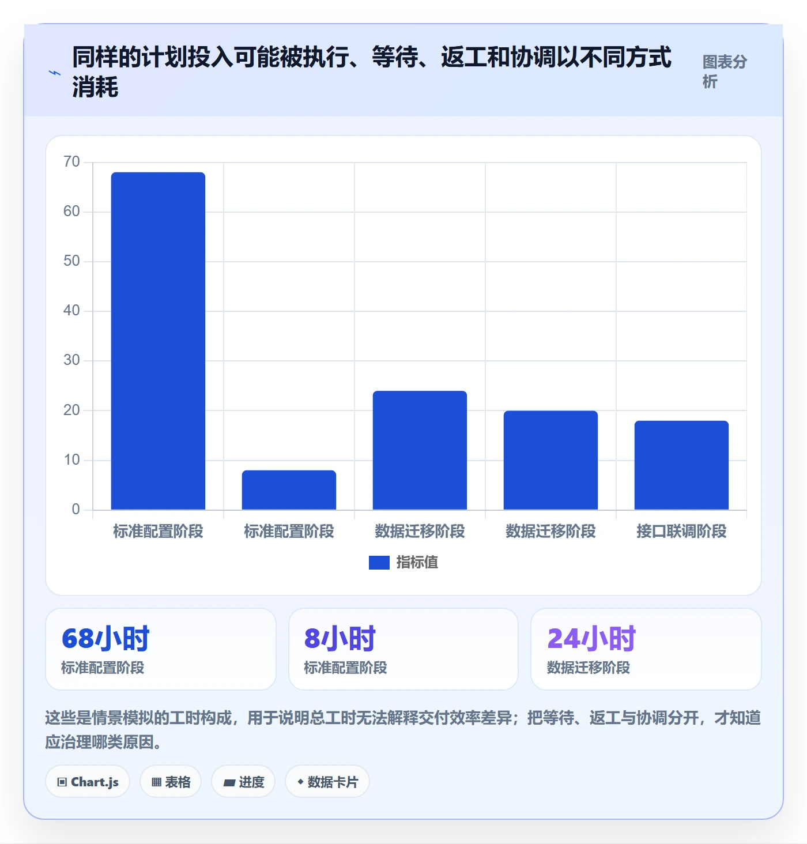
Task: Click the chart bar reaching 24
Action: [420, 450]
